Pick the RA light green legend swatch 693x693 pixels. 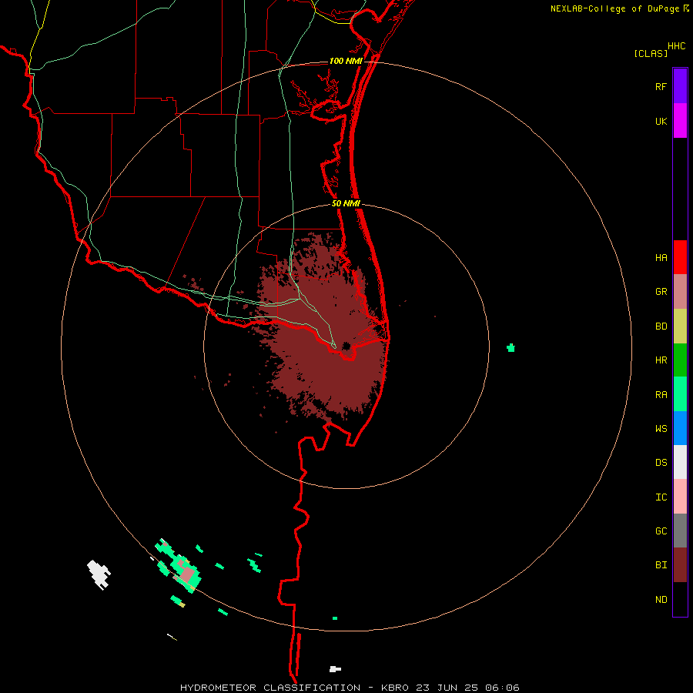(x=680, y=394)
